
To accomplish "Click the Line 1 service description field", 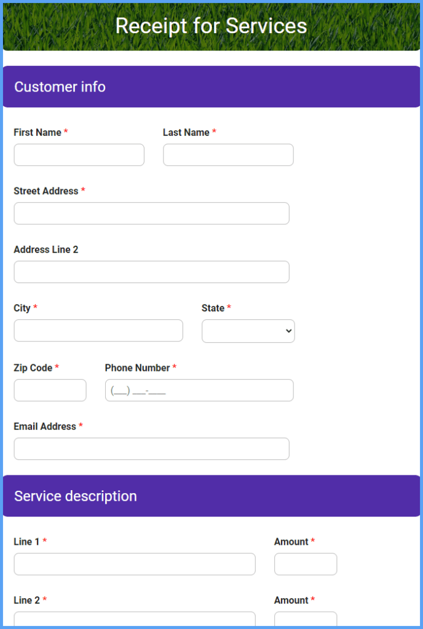I will [x=135, y=564].
